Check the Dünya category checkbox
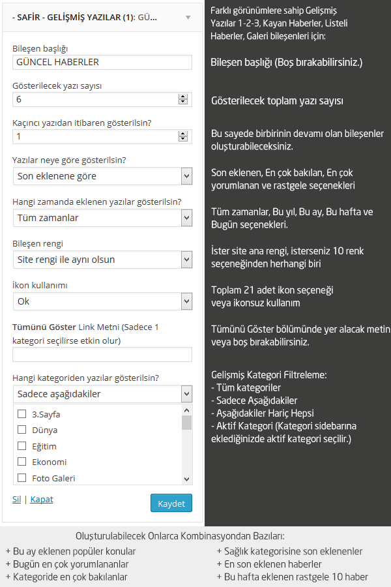This screenshot has height=587, width=391. coord(22,429)
